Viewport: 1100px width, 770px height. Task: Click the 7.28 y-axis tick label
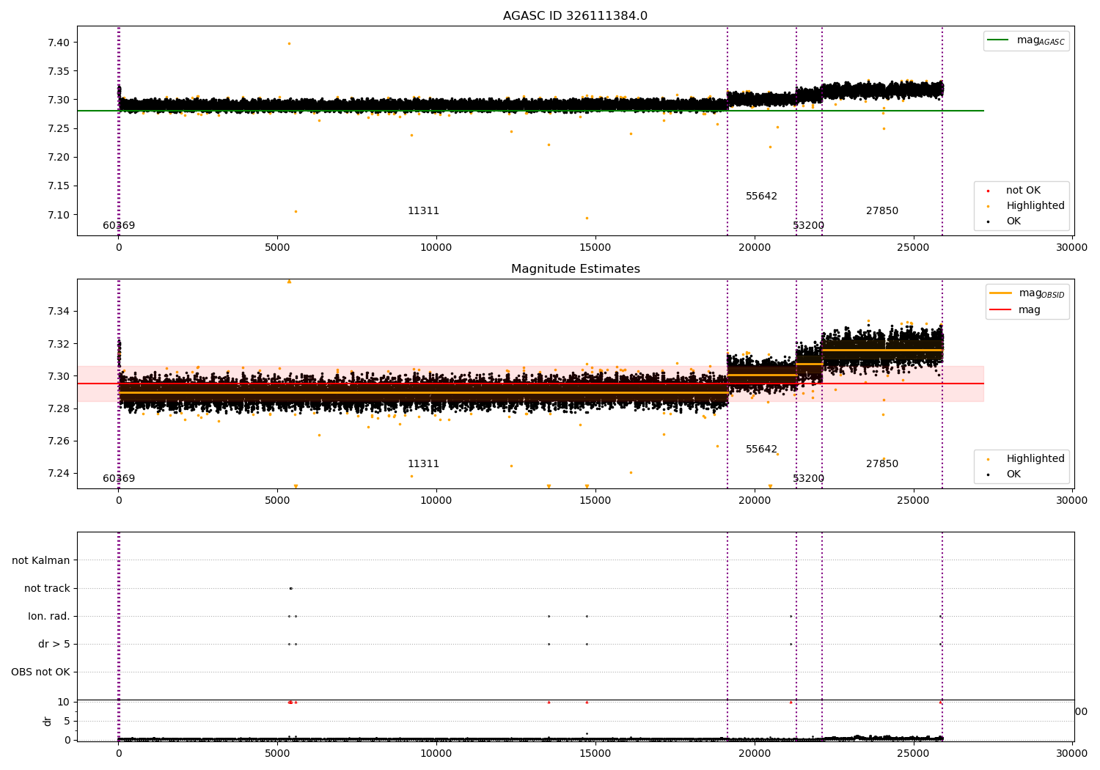tap(58, 408)
